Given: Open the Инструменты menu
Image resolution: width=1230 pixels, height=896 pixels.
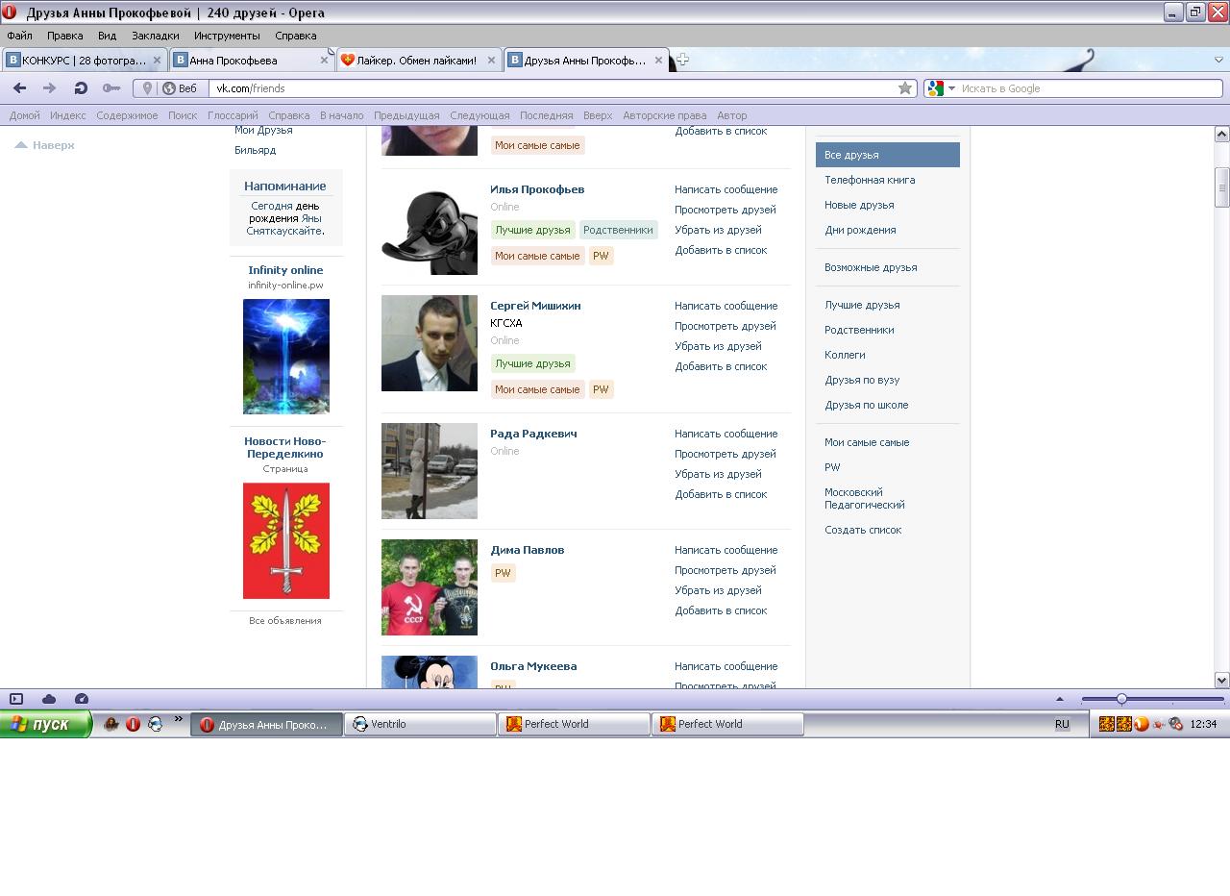Looking at the screenshot, I should point(227,36).
